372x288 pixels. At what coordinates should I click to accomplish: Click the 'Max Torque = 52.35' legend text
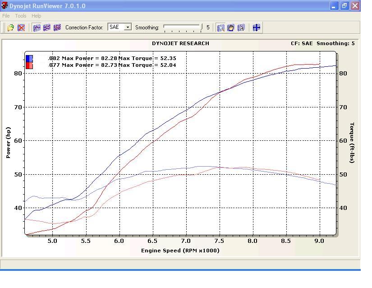pyautogui.click(x=147, y=58)
